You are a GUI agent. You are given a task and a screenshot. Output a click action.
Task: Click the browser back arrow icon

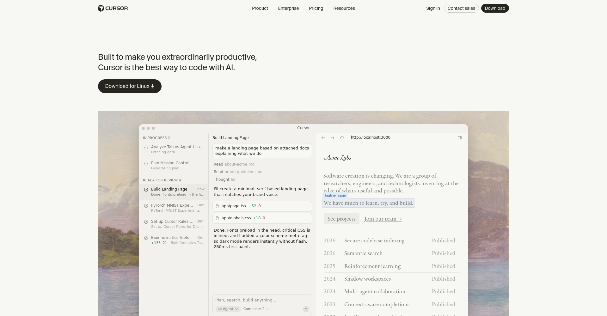tap(323, 138)
